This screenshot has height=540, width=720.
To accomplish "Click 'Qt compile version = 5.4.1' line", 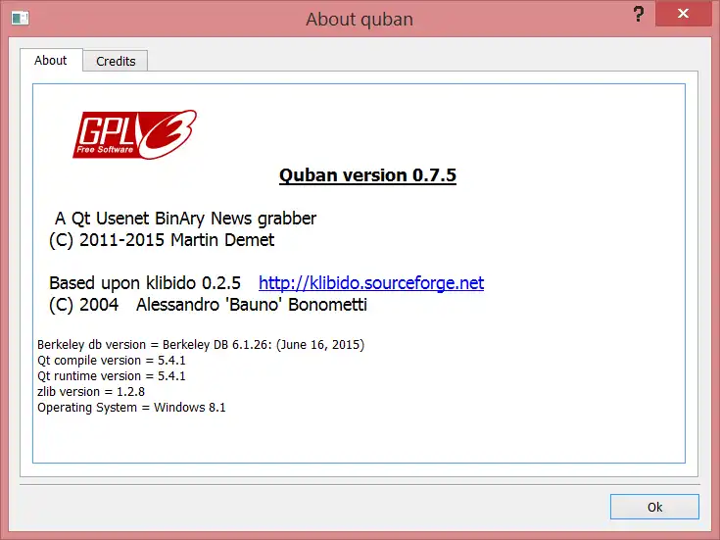I will point(112,361).
